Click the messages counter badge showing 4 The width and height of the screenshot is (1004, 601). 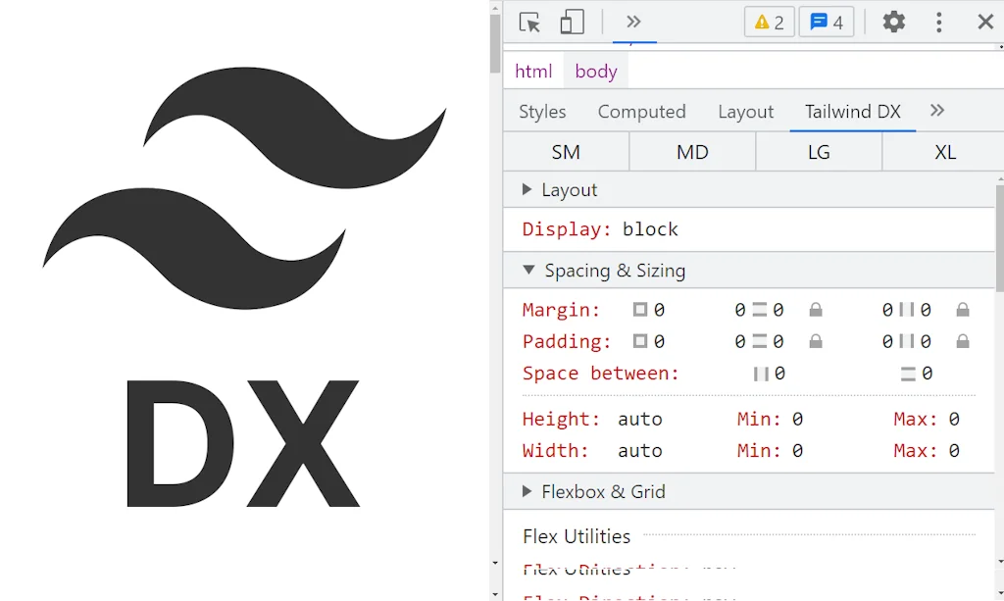click(826, 23)
